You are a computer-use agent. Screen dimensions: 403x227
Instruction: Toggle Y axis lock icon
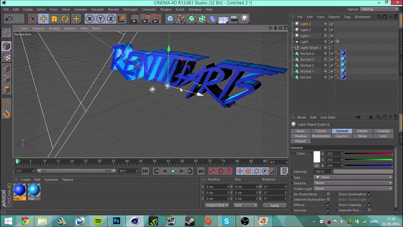[100, 19]
